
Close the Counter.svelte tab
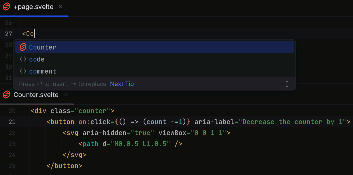[66, 95]
